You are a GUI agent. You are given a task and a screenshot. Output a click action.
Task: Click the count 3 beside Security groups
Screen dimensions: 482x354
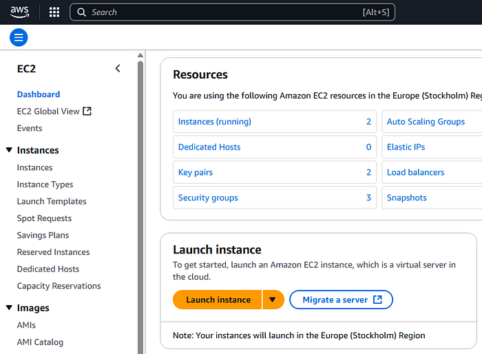368,198
